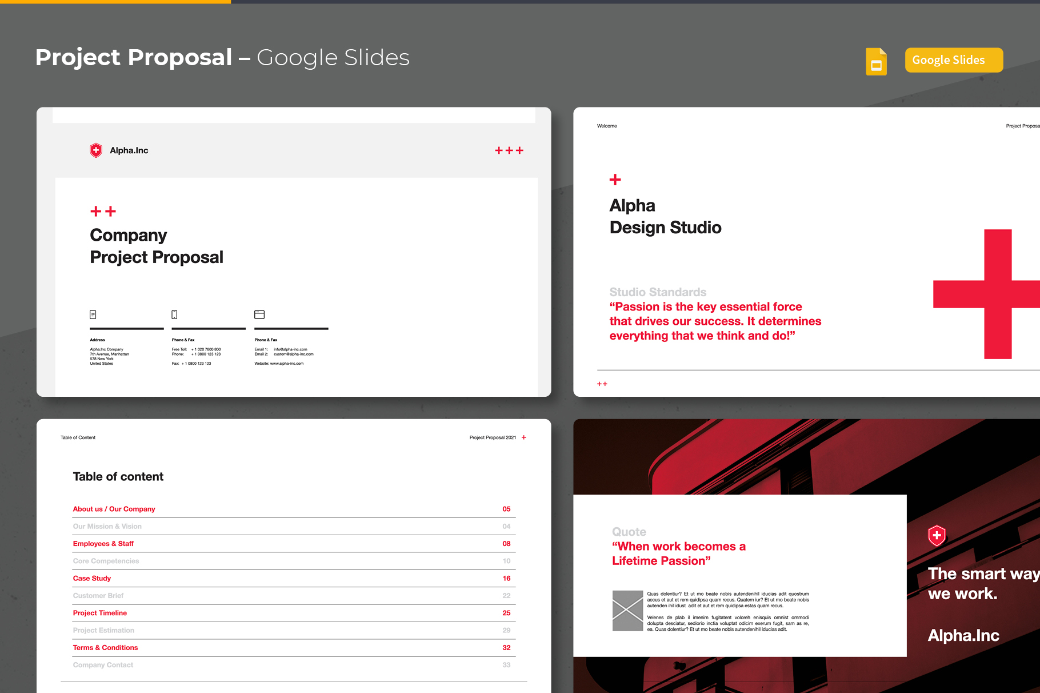Screen dimensions: 1040x693
Task: Select "Project Timeline" in the table of content
Action: [x=99, y=612]
